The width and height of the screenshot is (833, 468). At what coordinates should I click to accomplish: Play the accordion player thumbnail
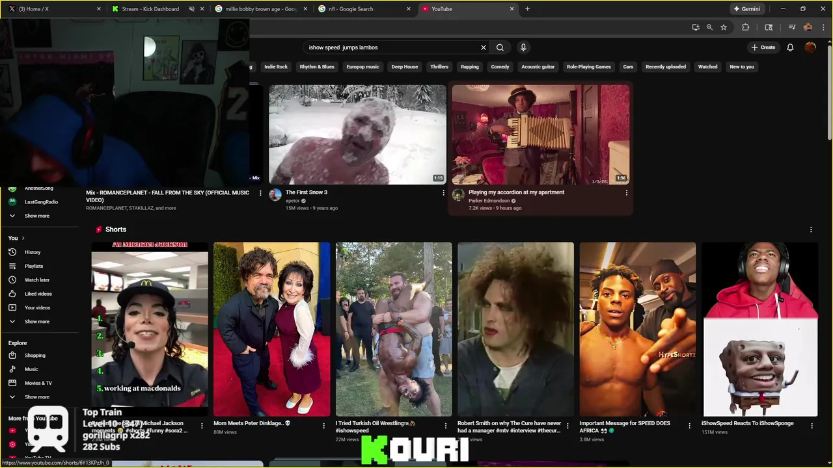click(541, 135)
